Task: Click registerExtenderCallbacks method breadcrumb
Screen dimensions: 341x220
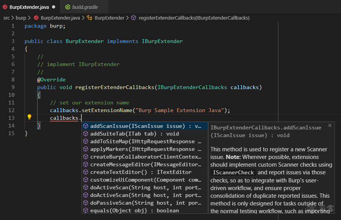Action: point(194,18)
